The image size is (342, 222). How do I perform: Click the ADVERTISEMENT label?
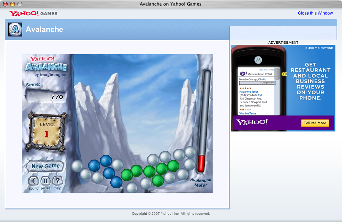pyautogui.click(x=283, y=43)
